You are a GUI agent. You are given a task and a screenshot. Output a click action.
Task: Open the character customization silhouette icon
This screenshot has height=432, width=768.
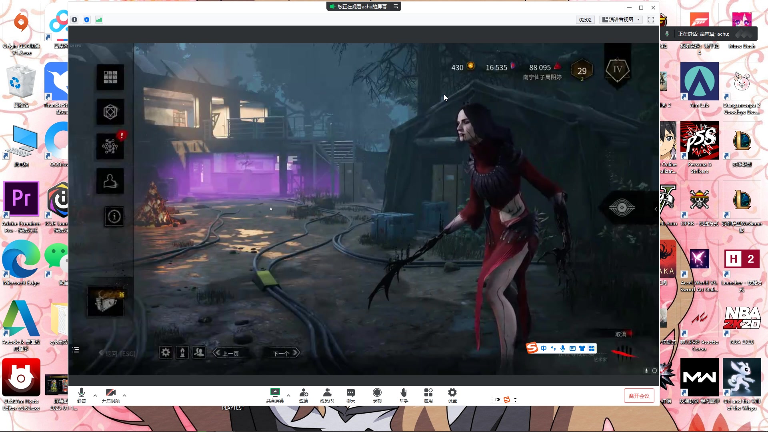pyautogui.click(x=110, y=181)
